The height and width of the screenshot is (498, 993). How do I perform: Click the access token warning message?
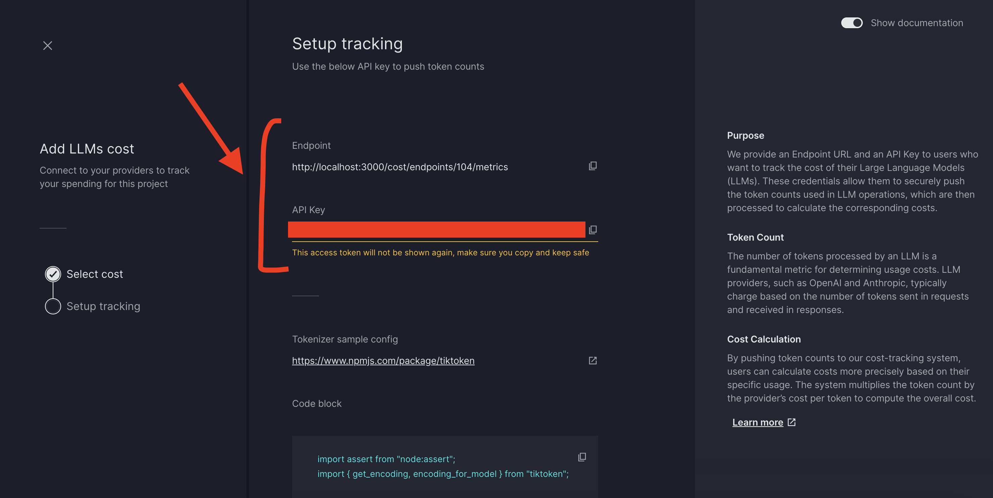click(440, 252)
